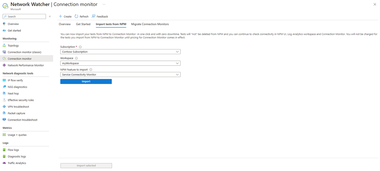This screenshot has height=171, width=380.
Task: Refresh the connection monitor page
Action: point(82,16)
